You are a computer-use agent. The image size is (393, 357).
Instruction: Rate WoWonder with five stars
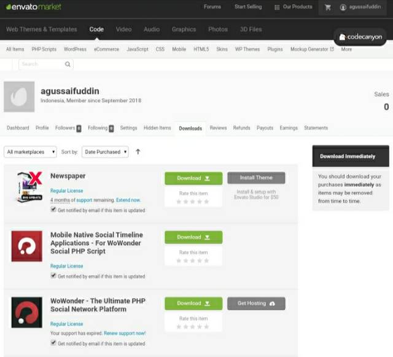(206, 327)
